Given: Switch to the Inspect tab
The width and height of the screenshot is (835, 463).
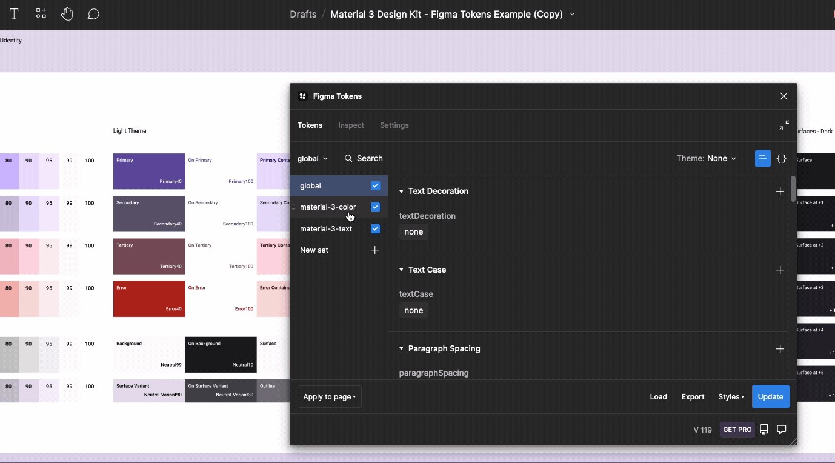Looking at the screenshot, I should click(x=351, y=125).
